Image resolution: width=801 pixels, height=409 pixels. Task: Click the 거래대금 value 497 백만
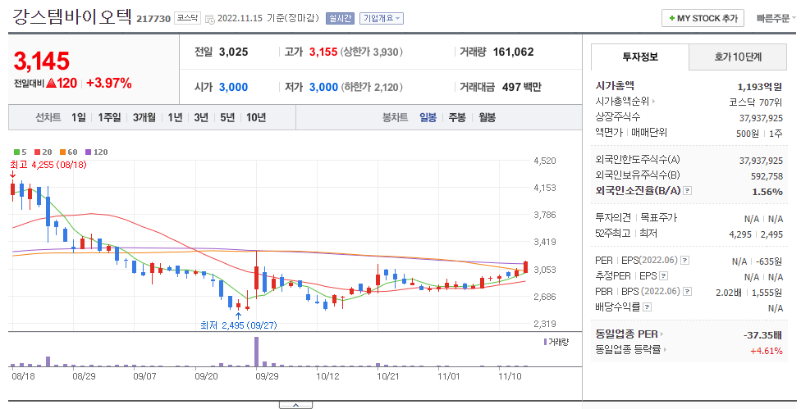pos(522,87)
